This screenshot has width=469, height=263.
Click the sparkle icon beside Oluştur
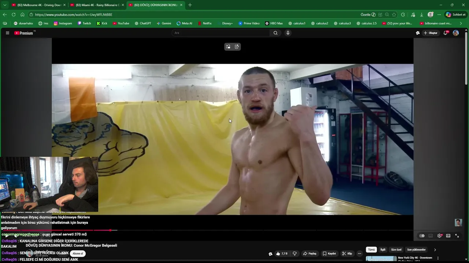click(x=418, y=33)
